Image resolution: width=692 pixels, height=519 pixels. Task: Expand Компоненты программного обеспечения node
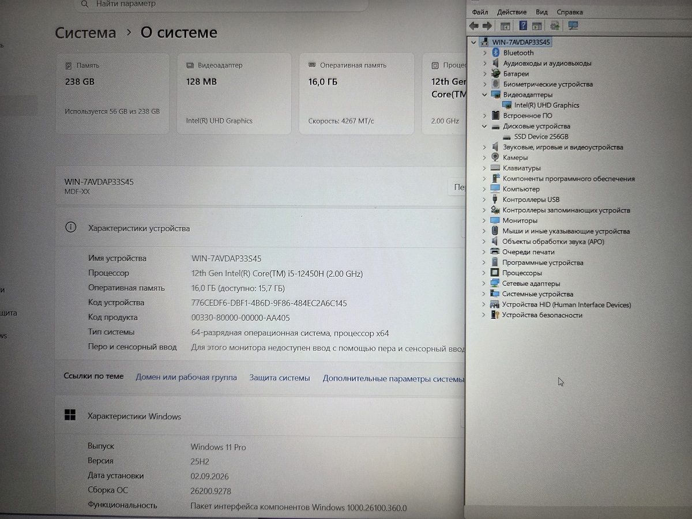click(x=484, y=179)
